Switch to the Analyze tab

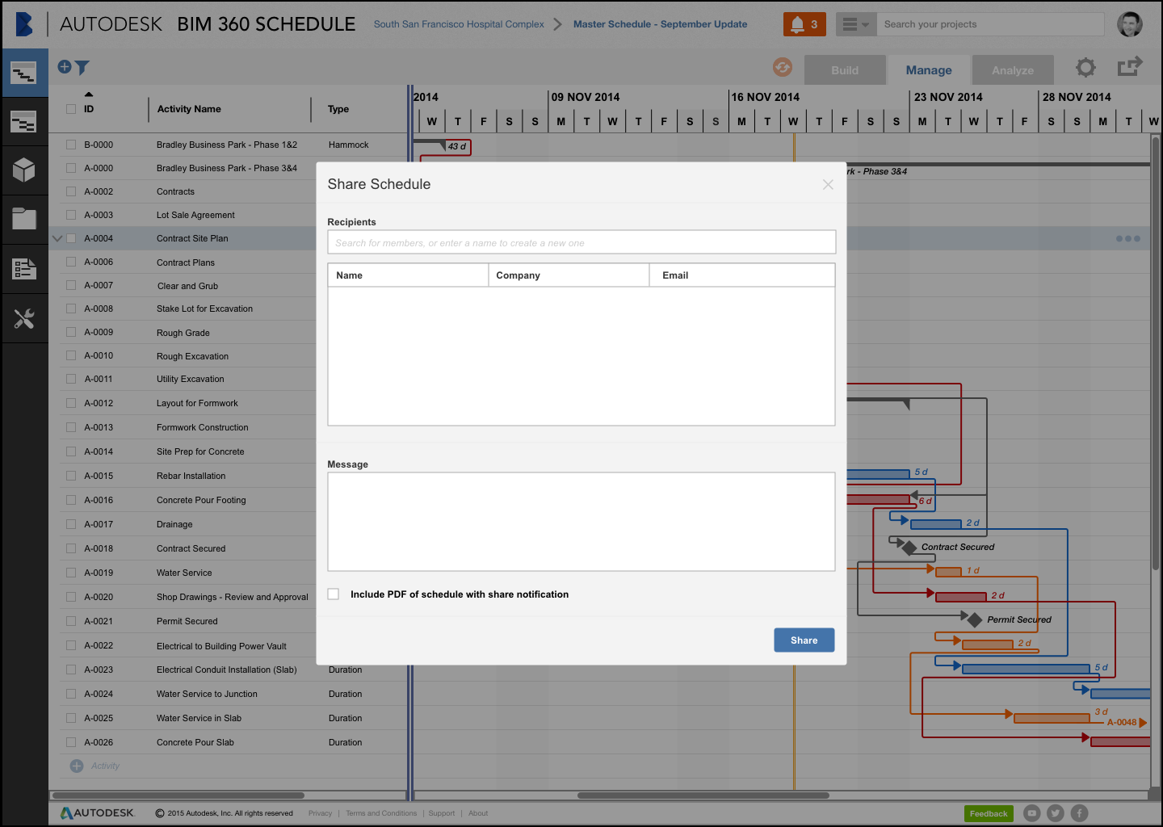[x=1013, y=70]
